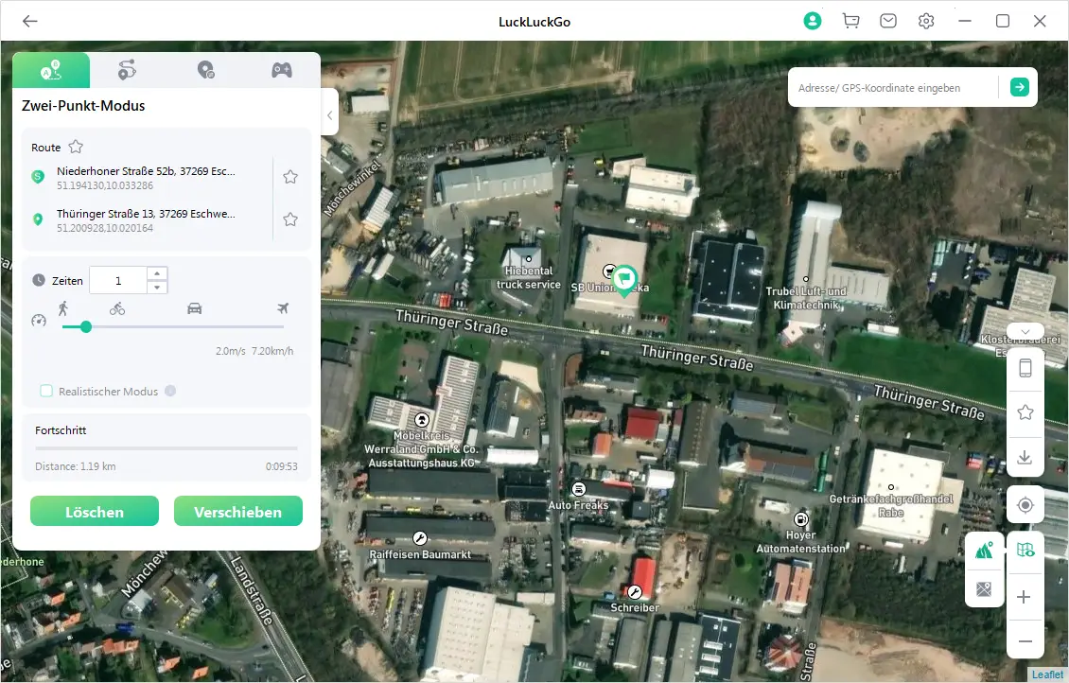Screen dimensions: 1069x683
Task: Open the Leaflet attribution link
Action: pyautogui.click(x=1047, y=674)
